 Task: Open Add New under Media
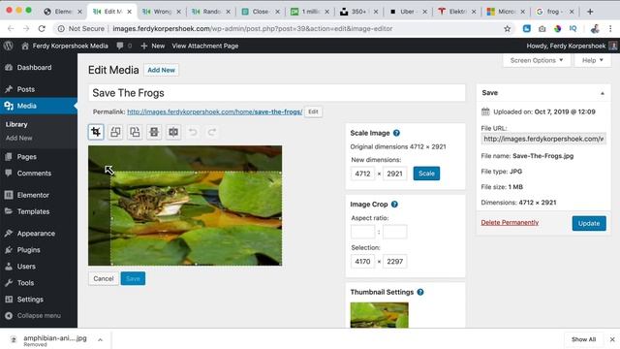click(19, 138)
